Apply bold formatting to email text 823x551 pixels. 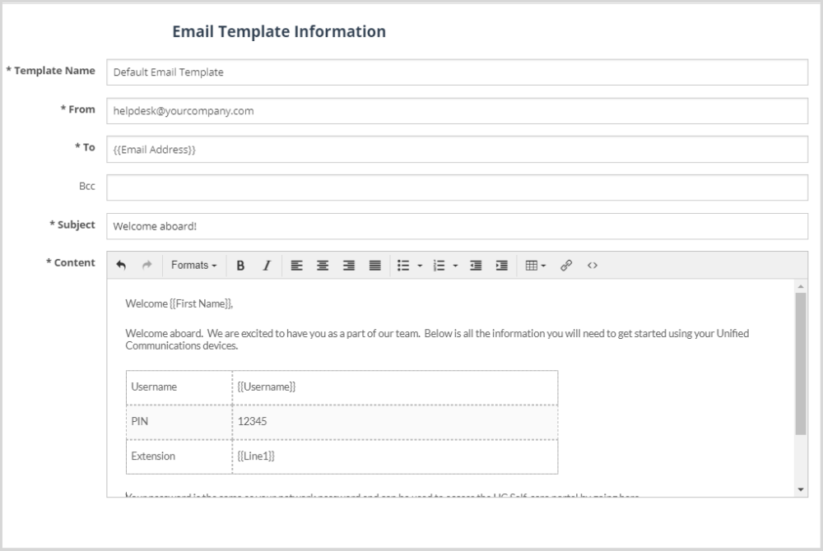240,265
